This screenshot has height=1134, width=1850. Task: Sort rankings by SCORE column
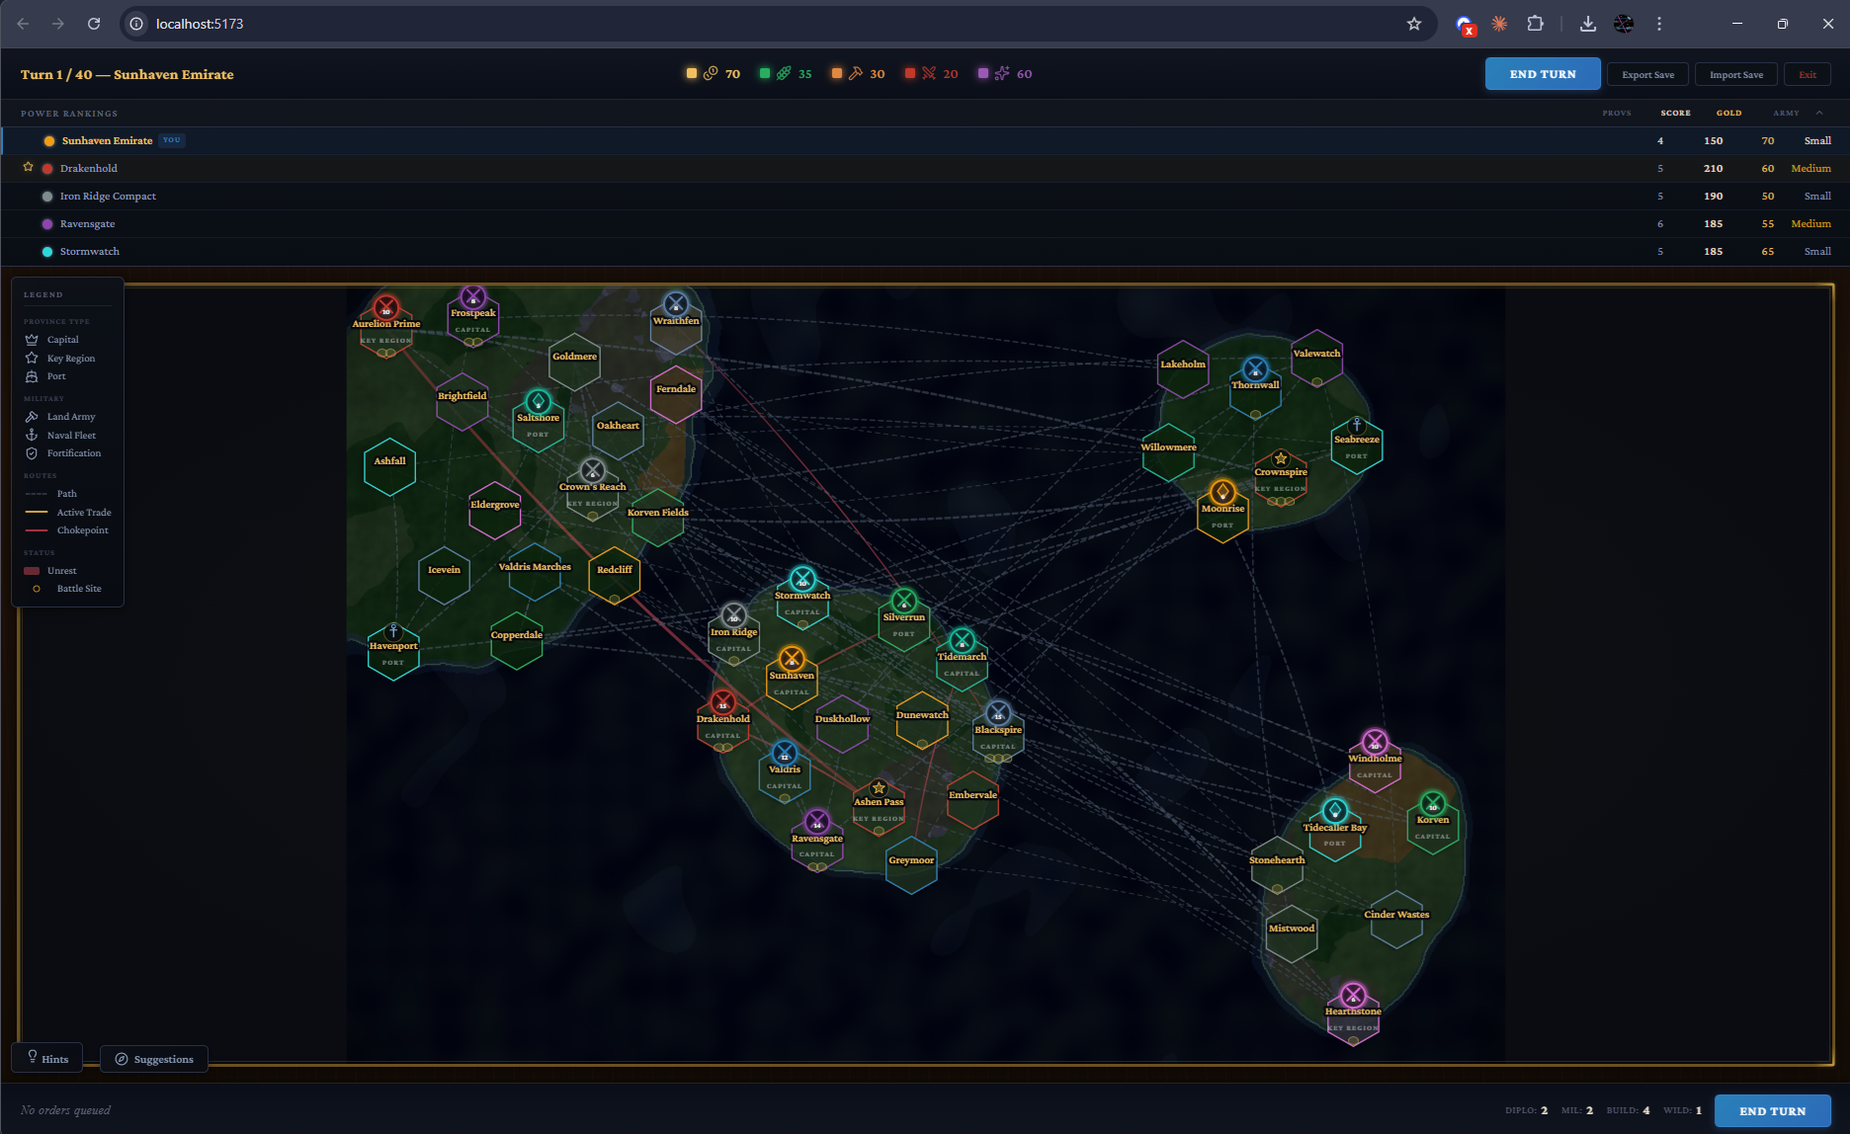1675,113
